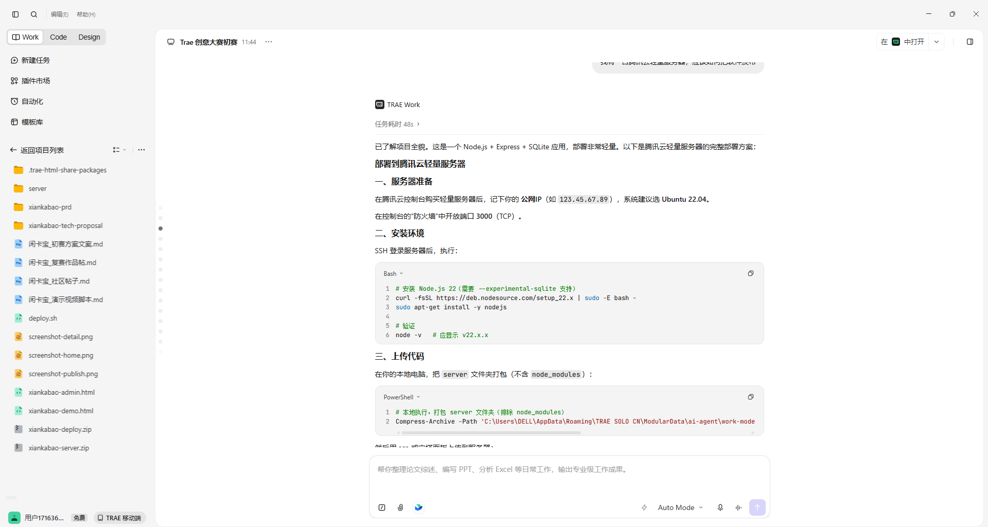Open the conversation more options ellipsis
This screenshot has height=527, width=988.
click(269, 42)
